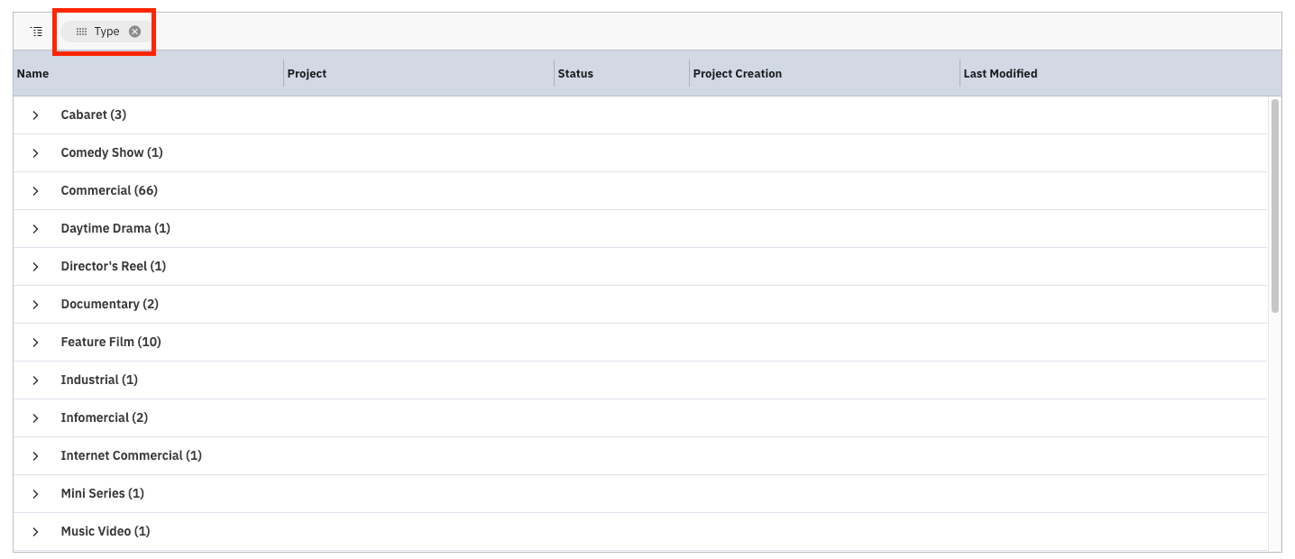Click the Project column header
The height and width of the screenshot is (559, 1295).
pyautogui.click(x=307, y=73)
